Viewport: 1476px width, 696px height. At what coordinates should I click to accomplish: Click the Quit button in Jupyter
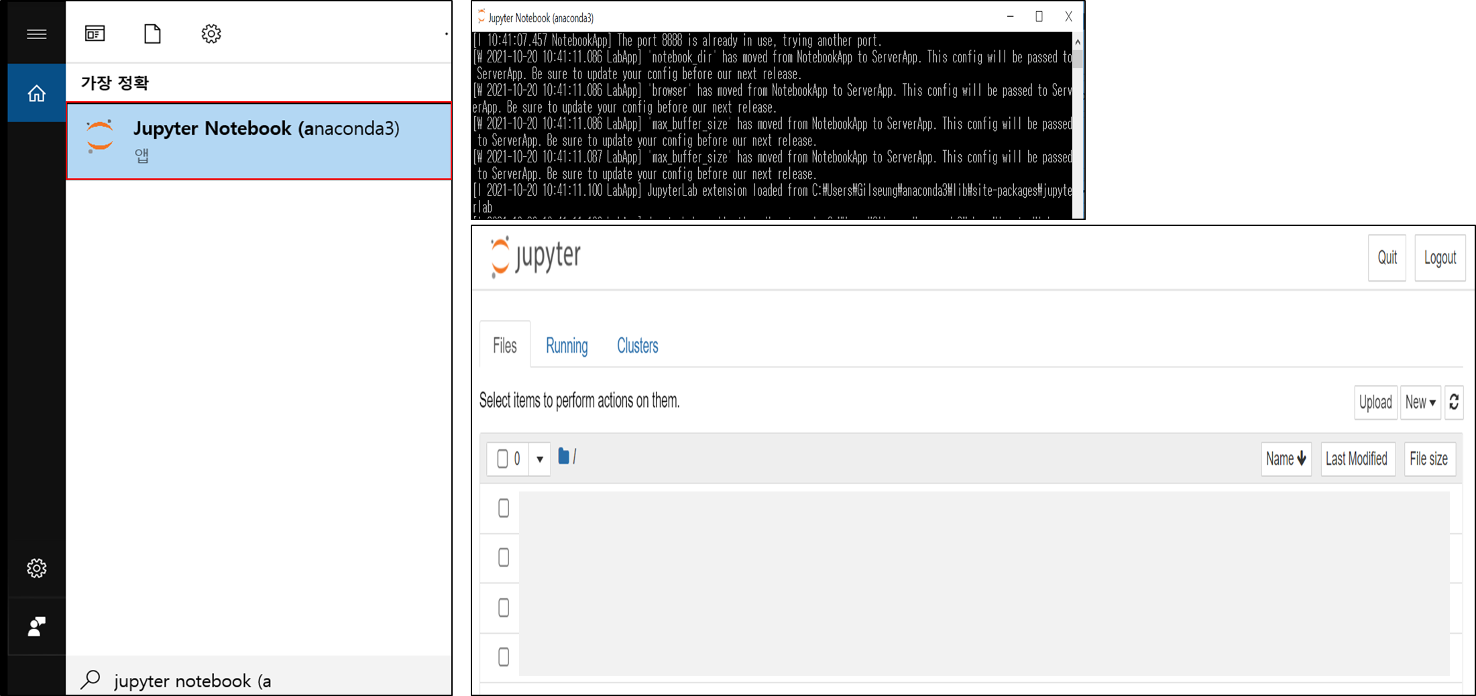1387,257
